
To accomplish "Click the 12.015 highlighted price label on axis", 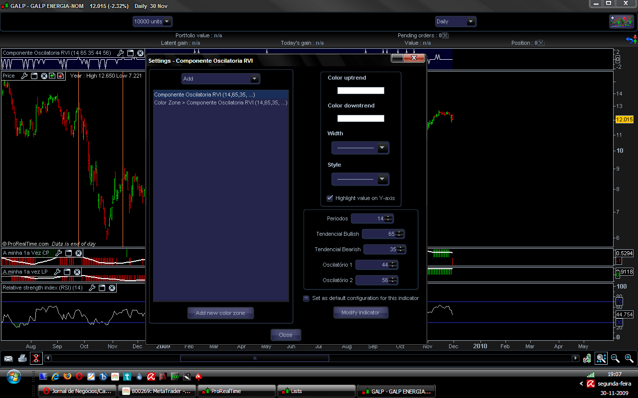I will [x=624, y=119].
